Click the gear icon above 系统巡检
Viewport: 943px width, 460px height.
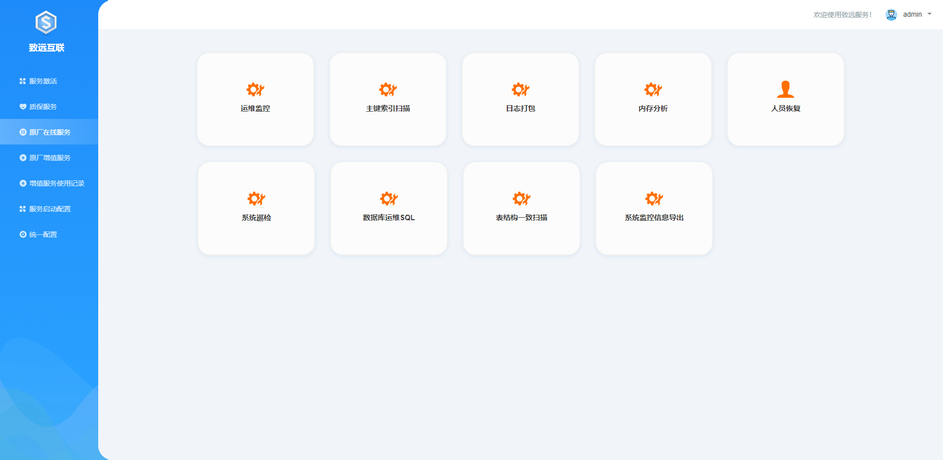pyautogui.click(x=256, y=199)
